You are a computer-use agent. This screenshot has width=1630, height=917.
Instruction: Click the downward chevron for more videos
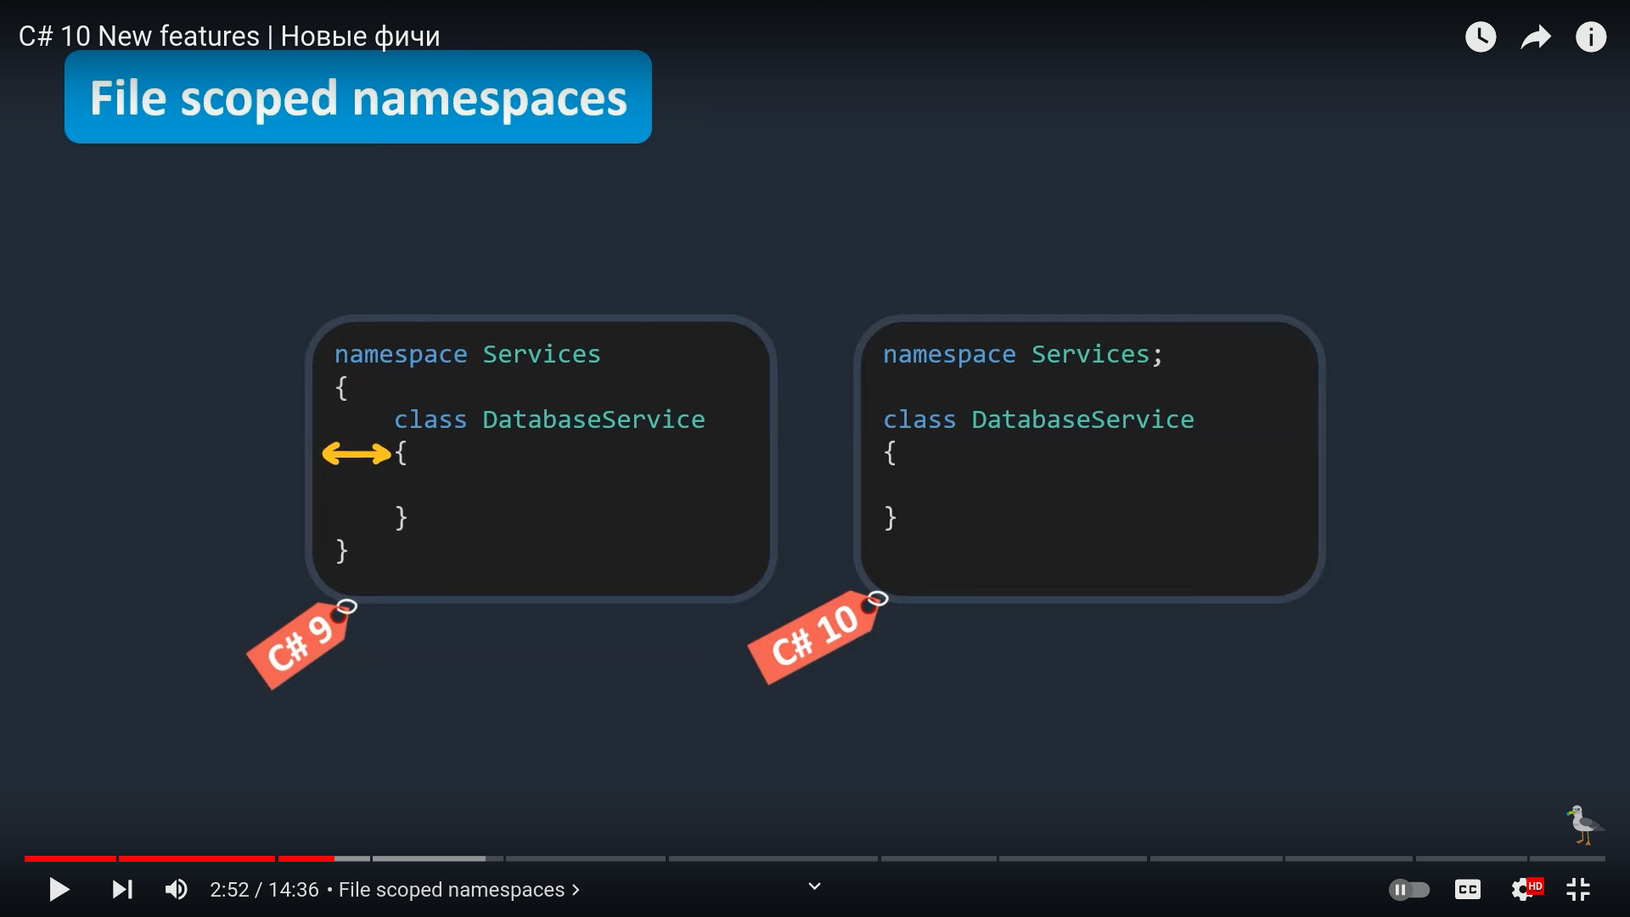814,886
